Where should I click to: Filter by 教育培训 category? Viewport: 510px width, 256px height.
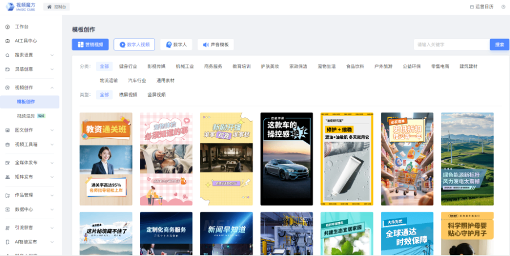point(241,66)
